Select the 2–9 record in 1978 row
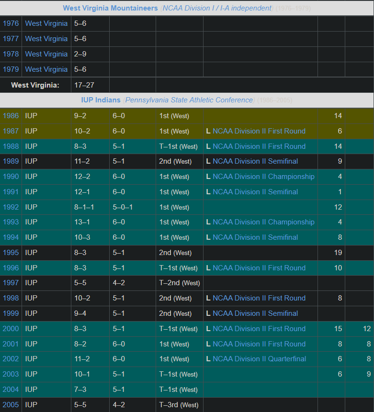The height and width of the screenshot is (412, 374). [x=80, y=54]
